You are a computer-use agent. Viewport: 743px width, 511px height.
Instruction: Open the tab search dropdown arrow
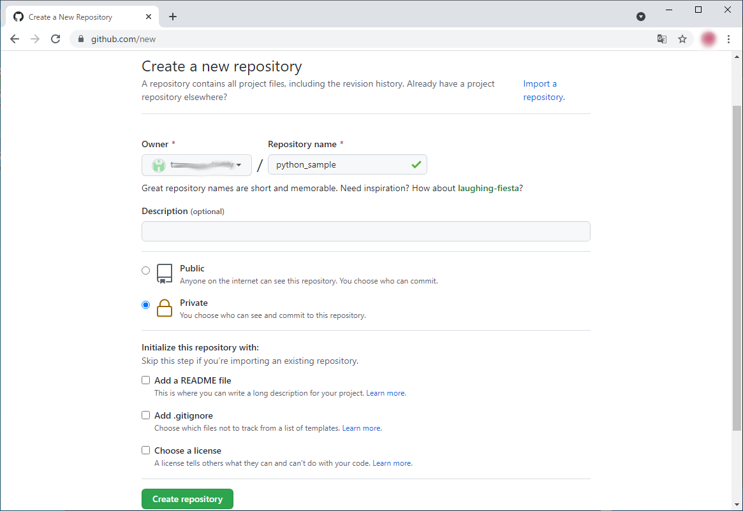point(641,17)
